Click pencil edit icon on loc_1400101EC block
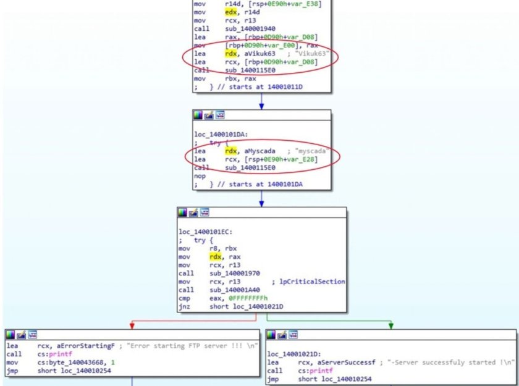This screenshot has height=386, width=519. tap(193, 212)
